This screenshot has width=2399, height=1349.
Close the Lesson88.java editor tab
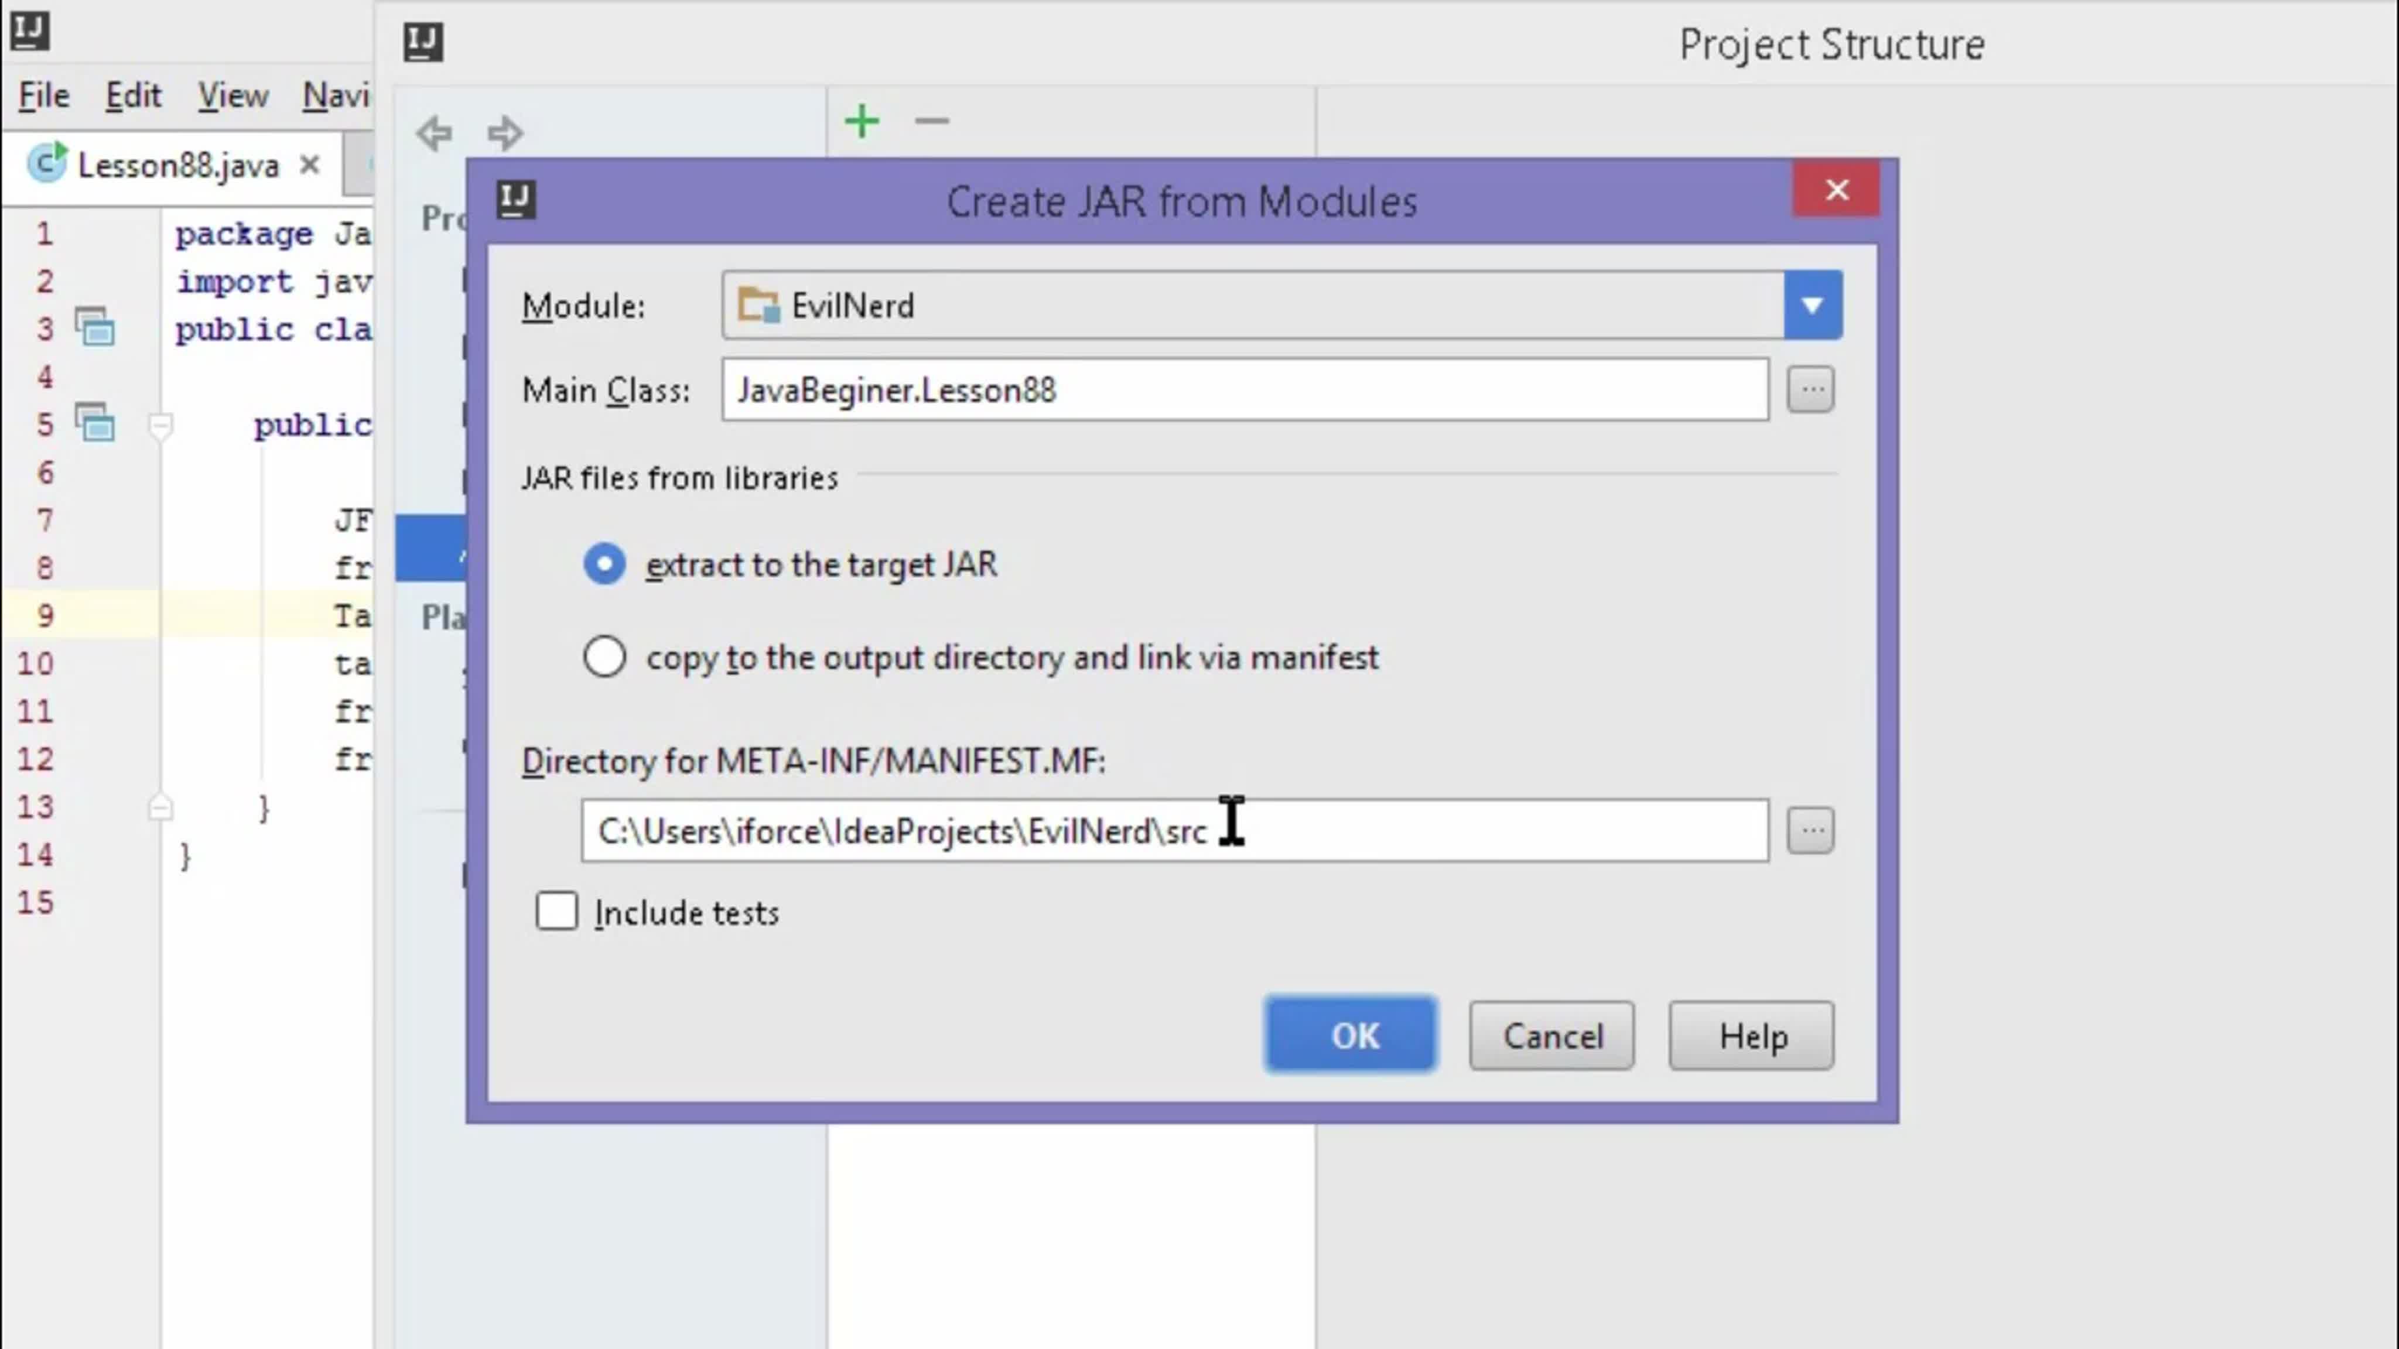[x=310, y=166]
